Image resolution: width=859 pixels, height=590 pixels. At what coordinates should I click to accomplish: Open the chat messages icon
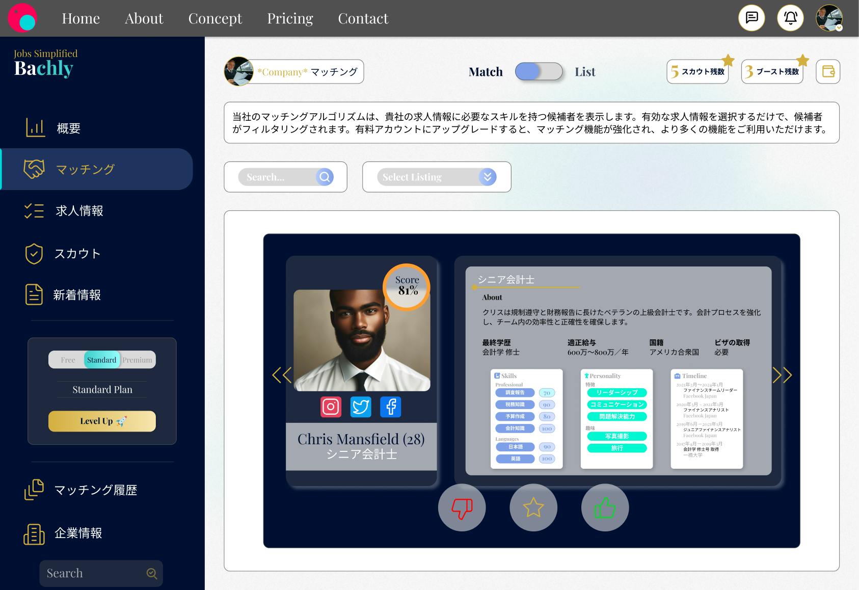click(751, 18)
